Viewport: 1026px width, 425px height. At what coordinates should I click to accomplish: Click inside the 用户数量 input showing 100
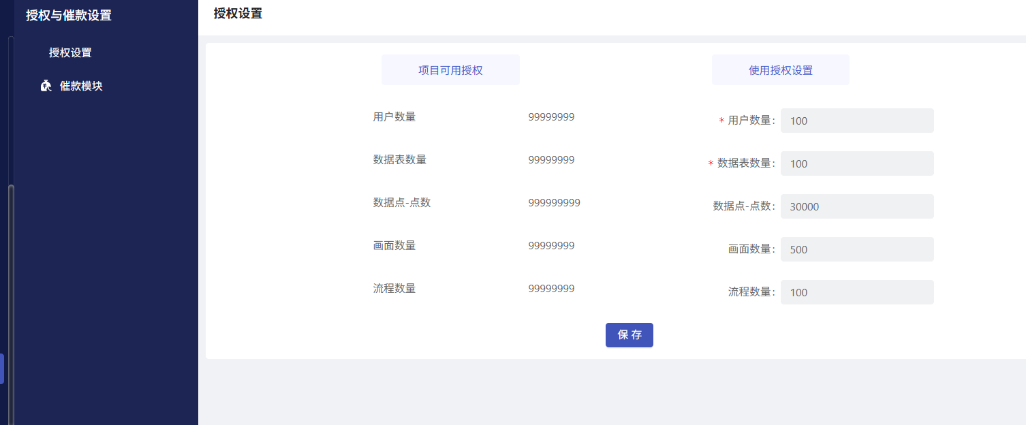857,121
